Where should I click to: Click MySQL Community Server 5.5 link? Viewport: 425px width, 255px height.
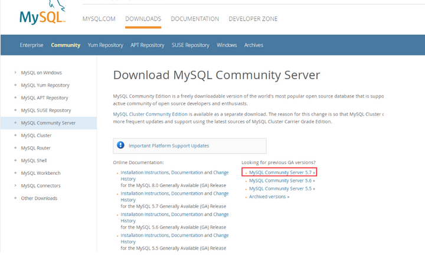click(x=282, y=189)
